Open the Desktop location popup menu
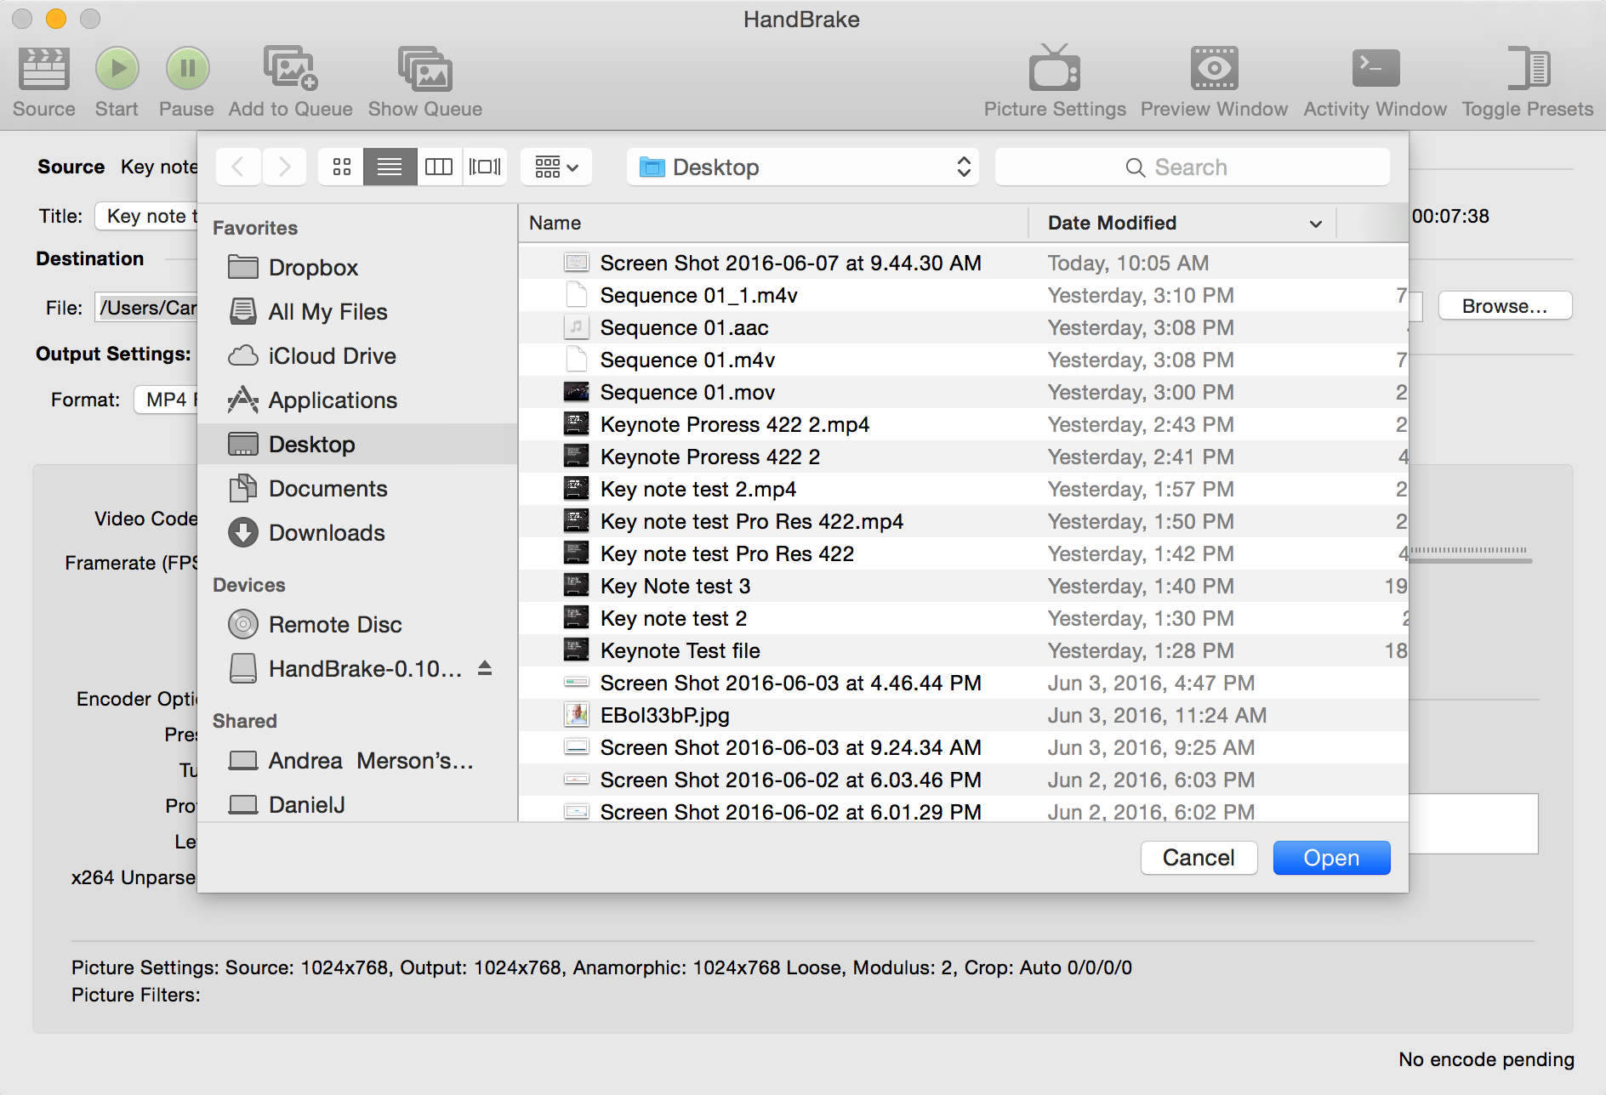Viewport: 1606px width, 1095px height. coord(803,167)
